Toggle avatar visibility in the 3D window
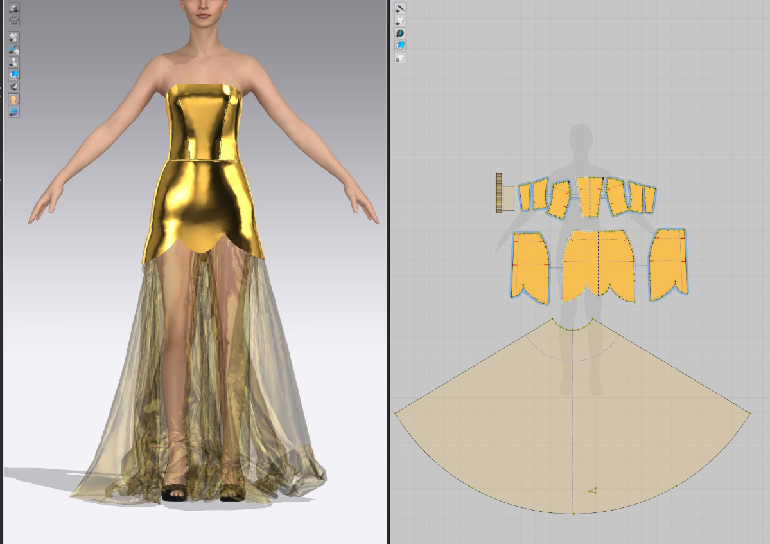Screen dimensions: 770x544 [x=13, y=62]
